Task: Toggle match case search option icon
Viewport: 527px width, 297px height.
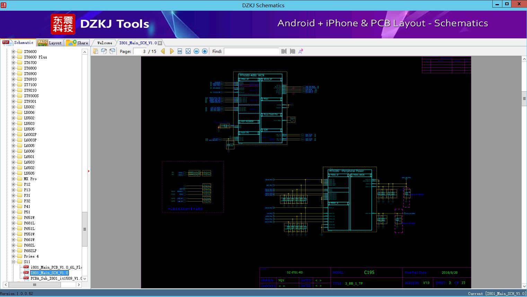Action: tap(301, 51)
